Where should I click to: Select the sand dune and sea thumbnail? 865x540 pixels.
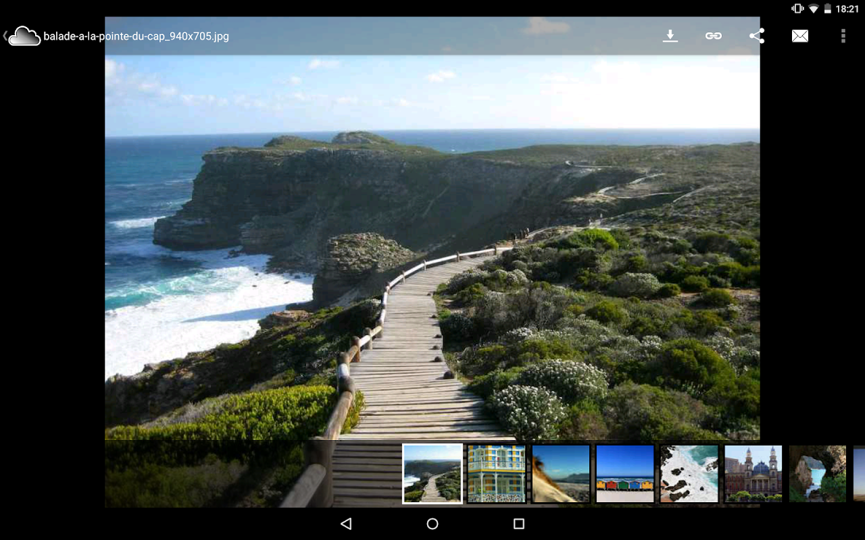[x=561, y=473]
